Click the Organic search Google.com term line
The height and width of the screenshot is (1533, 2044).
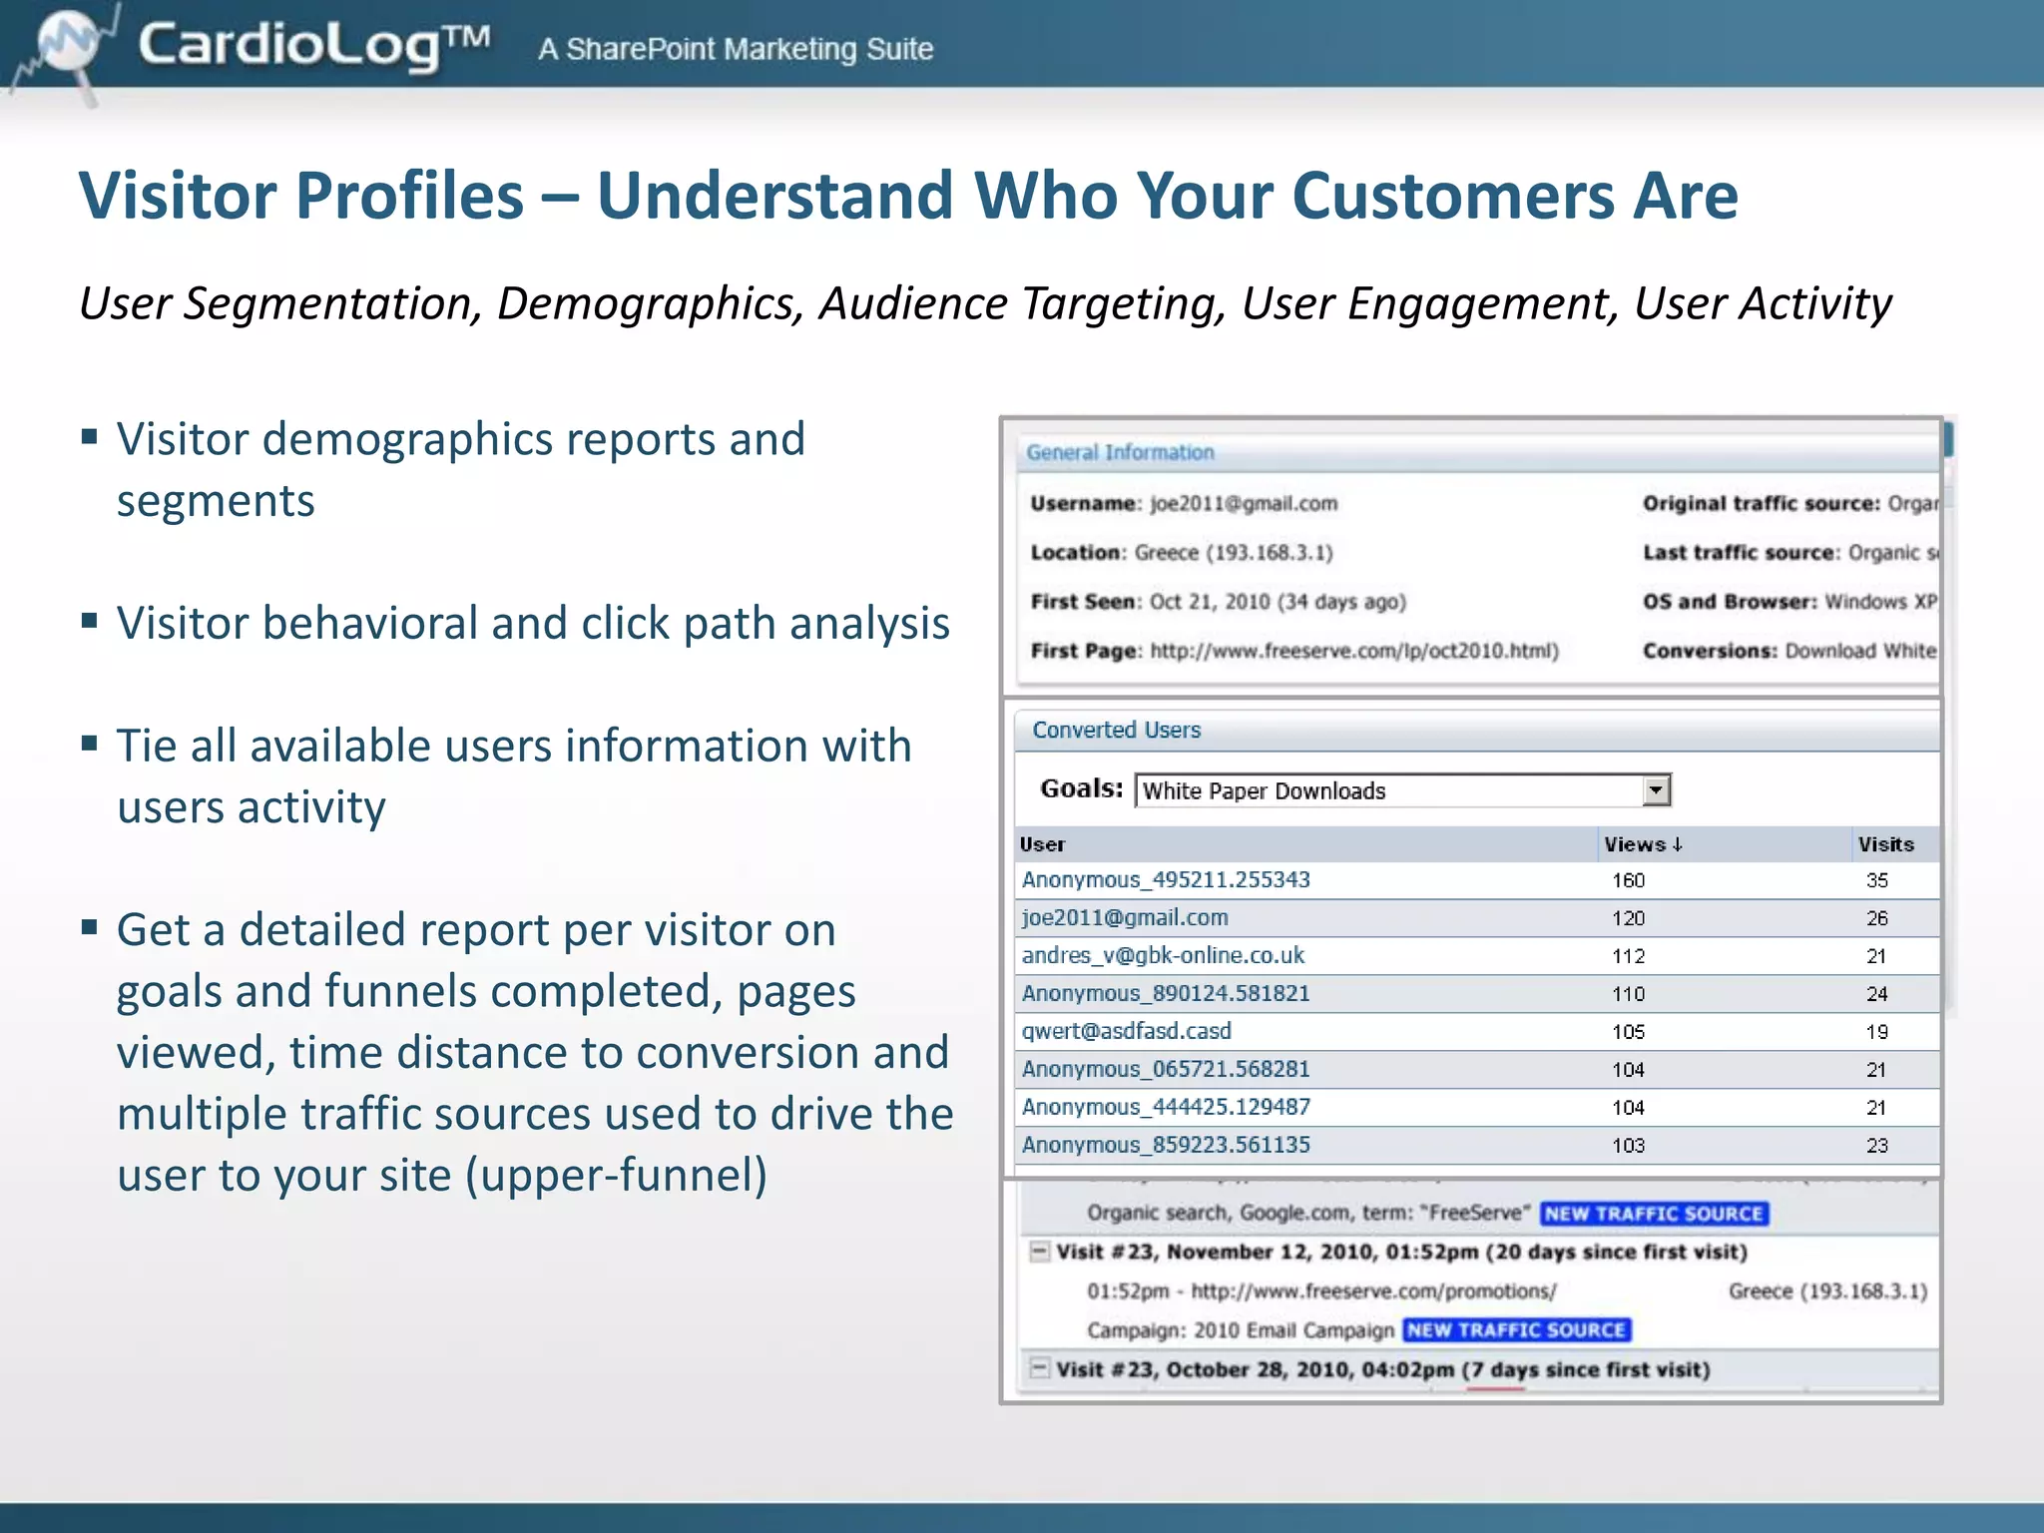tap(1308, 1214)
